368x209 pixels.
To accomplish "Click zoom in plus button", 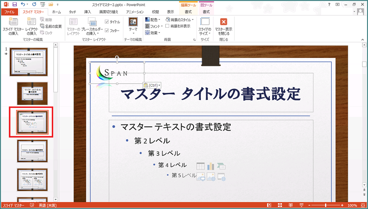I will [x=342, y=205].
